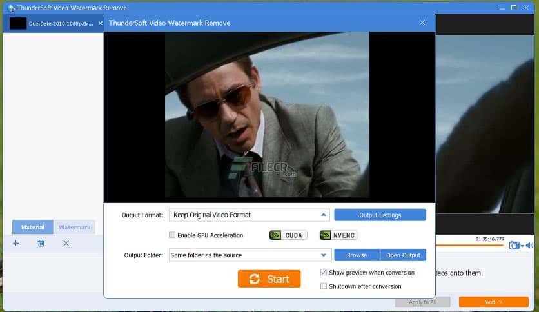Click the Apply to All button
The height and width of the screenshot is (312, 539).
pyautogui.click(x=423, y=302)
